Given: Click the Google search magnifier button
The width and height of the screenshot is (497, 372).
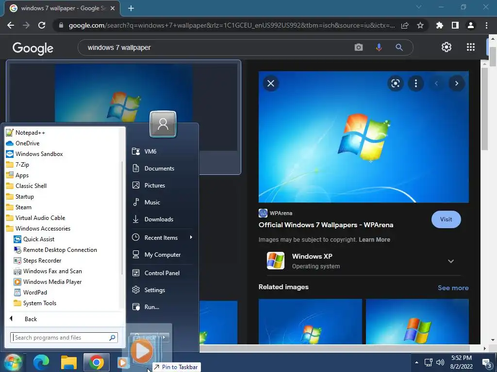Looking at the screenshot, I should point(399,47).
